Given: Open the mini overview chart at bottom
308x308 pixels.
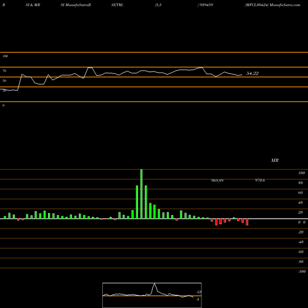Looking at the screenshot, I should coord(152,295).
